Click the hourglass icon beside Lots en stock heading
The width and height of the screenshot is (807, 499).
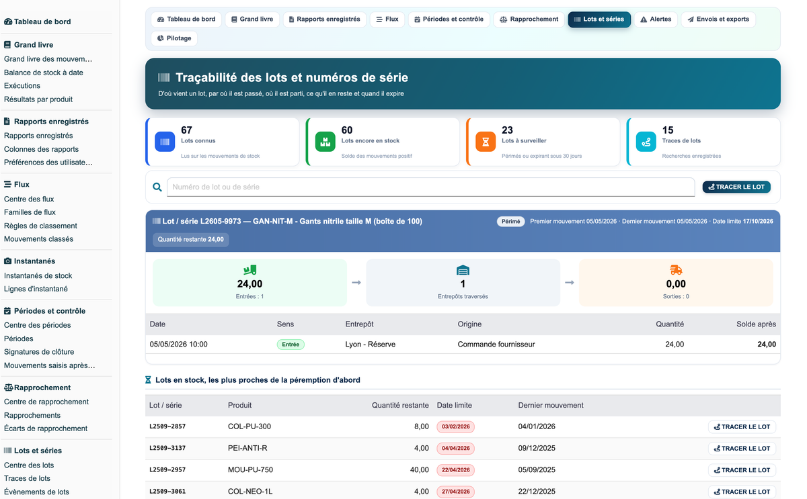click(x=149, y=380)
